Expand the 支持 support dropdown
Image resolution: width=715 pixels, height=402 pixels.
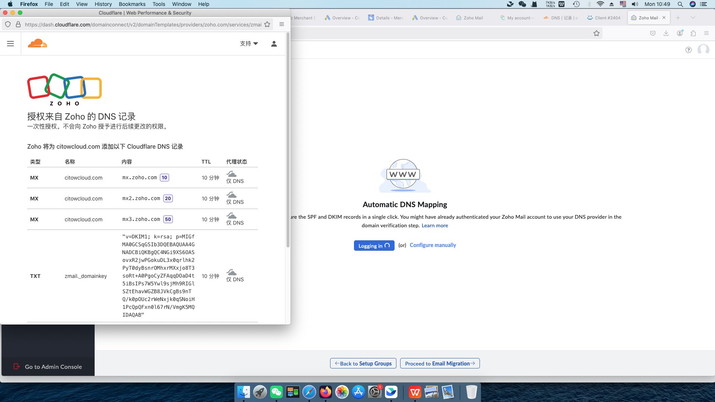[x=249, y=44]
